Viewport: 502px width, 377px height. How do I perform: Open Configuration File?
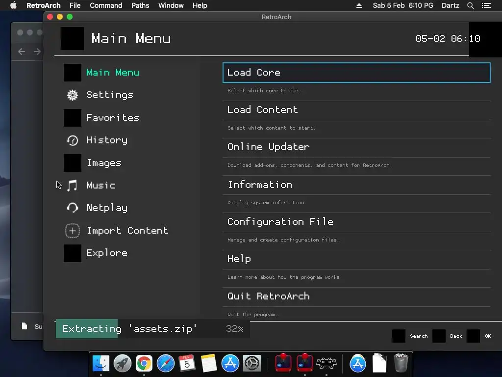point(356,222)
